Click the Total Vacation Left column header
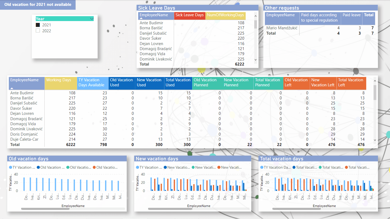This screenshot has height=219, width=390. [x=351, y=83]
